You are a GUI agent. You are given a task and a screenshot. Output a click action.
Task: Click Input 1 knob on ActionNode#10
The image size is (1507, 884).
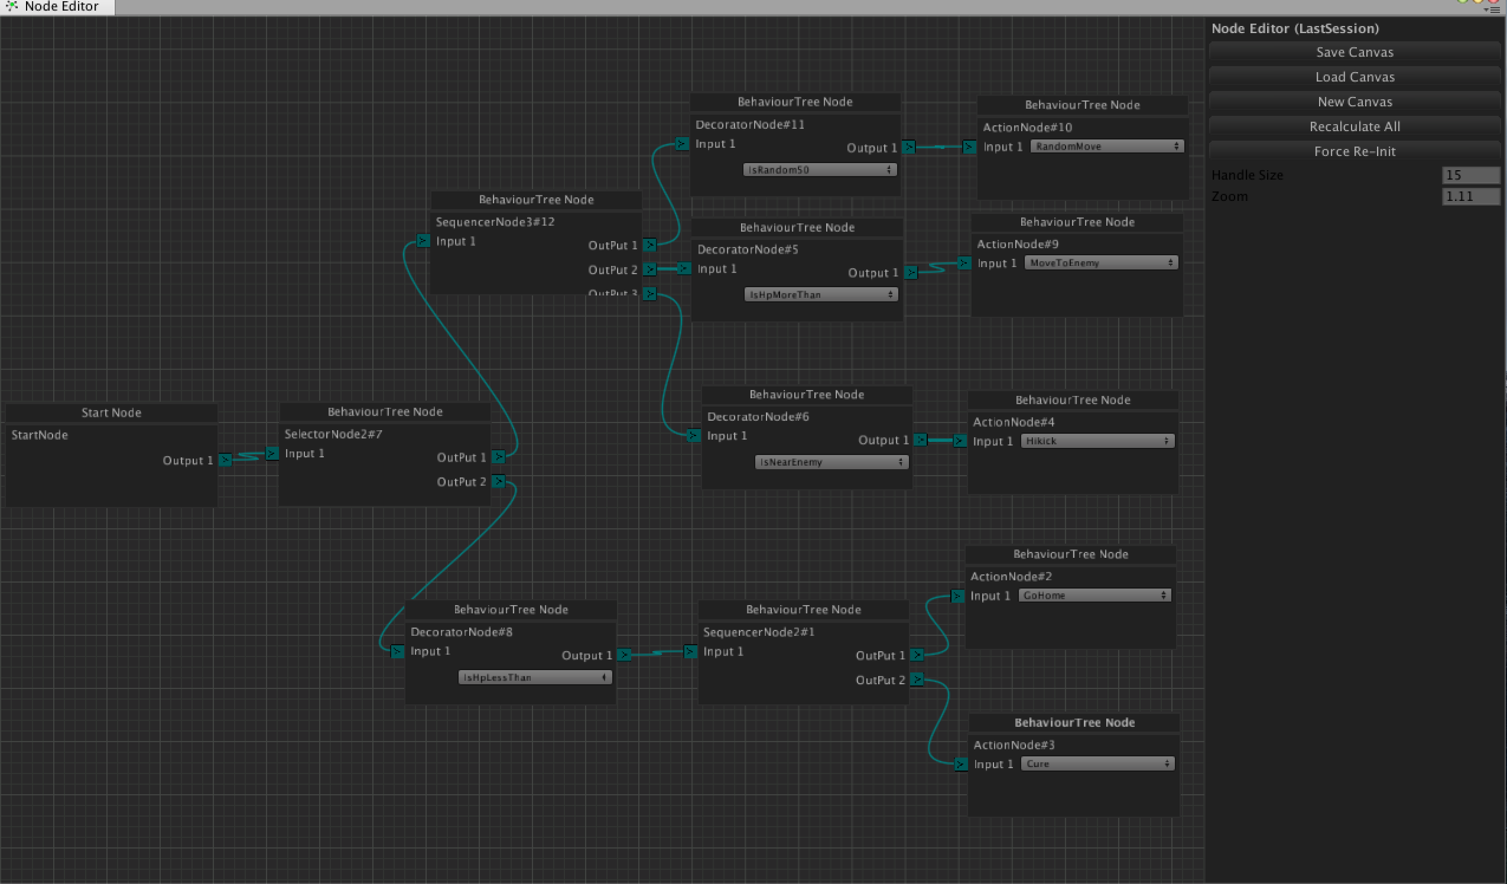pyautogui.click(x=969, y=147)
